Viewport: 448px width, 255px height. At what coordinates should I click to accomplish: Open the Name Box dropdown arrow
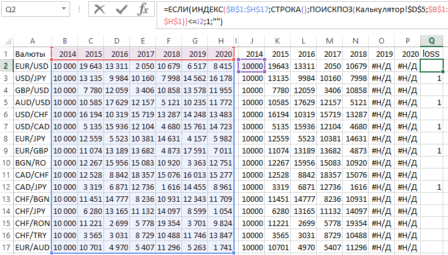(63, 9)
